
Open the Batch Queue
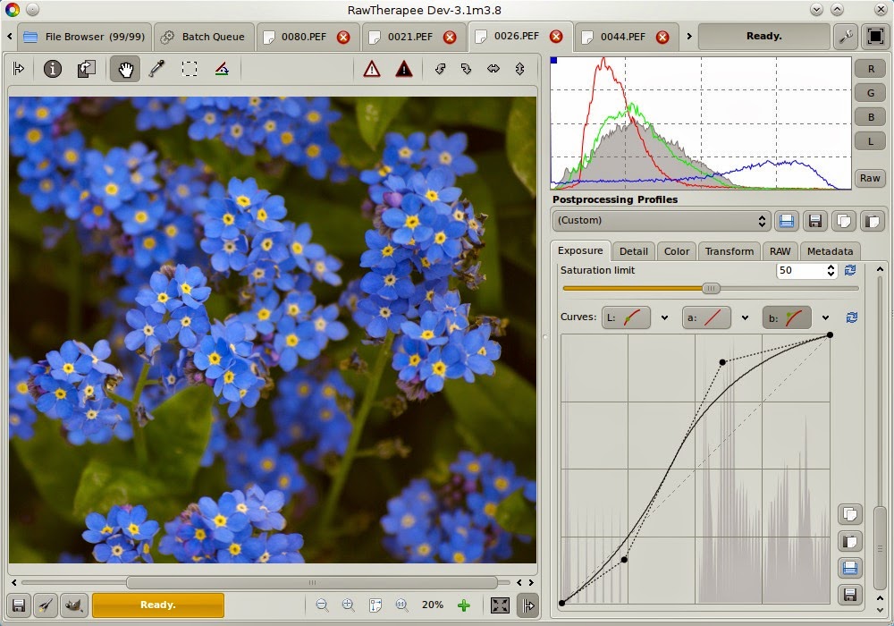205,37
